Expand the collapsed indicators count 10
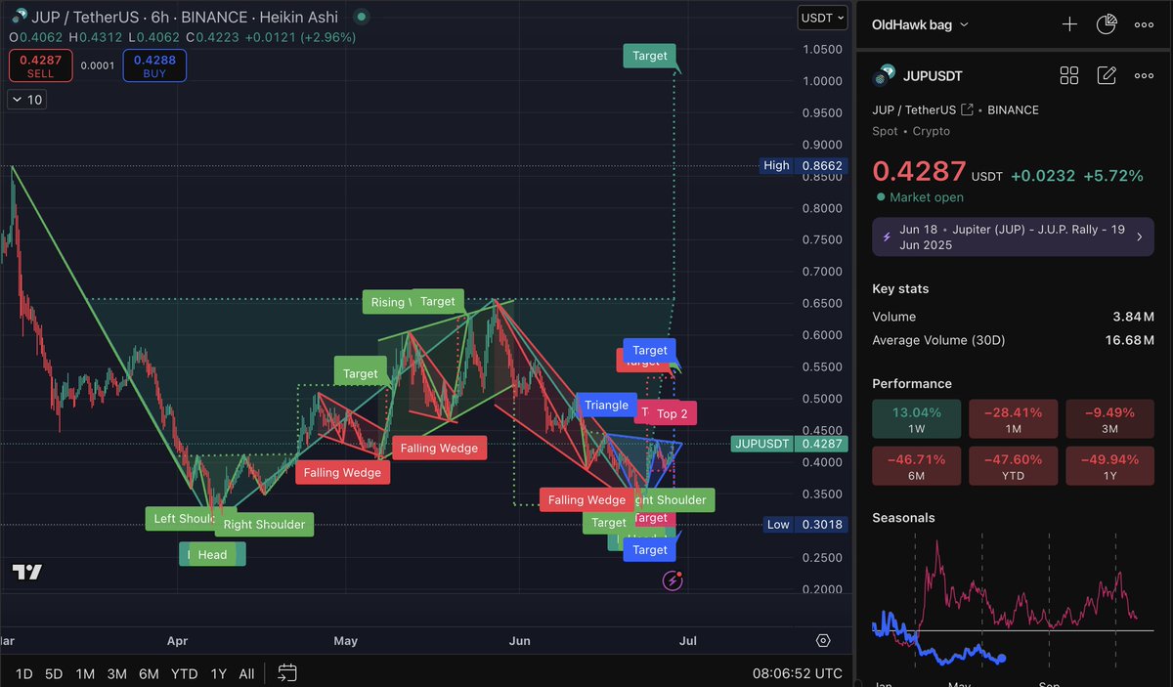Viewport: 1173px width, 687px height. [27, 100]
